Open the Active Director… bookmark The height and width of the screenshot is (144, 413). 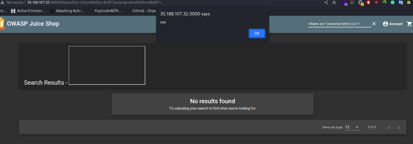(x=29, y=11)
